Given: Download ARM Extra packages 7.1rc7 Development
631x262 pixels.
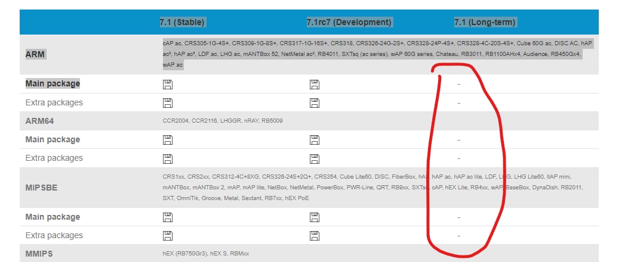Looking at the screenshot, I should pyautogui.click(x=314, y=102).
